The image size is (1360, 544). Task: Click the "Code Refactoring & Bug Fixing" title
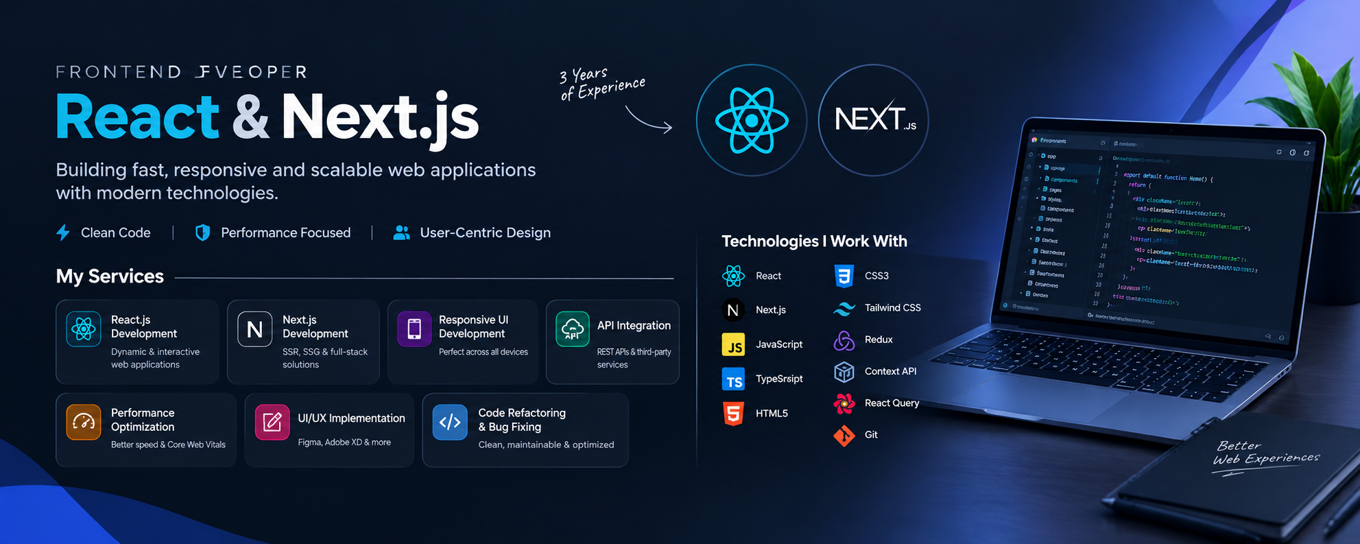coord(522,420)
